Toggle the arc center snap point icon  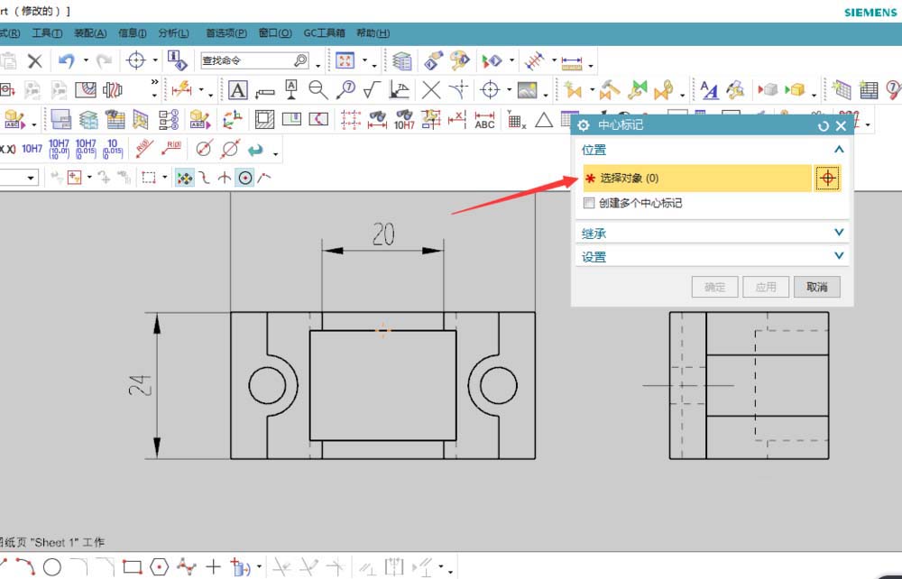[x=245, y=178]
